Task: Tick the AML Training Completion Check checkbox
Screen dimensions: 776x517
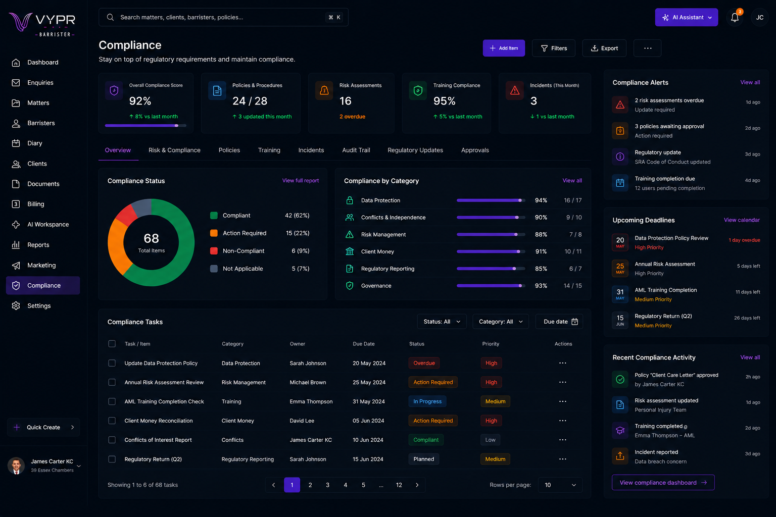Action: point(112,401)
